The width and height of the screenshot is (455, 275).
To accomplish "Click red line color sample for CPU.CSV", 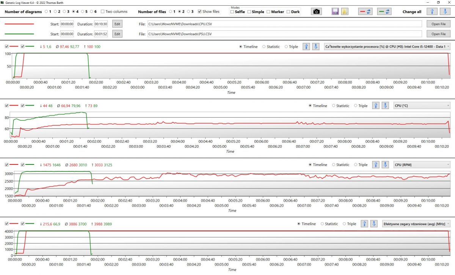I will 19,24.
